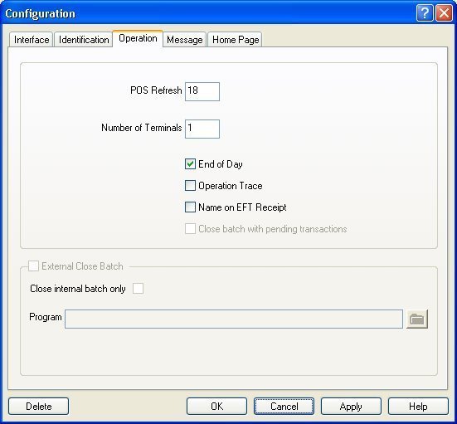Image resolution: width=457 pixels, height=424 pixels.
Task: Open the Program folder browse icon
Action: tap(417, 319)
